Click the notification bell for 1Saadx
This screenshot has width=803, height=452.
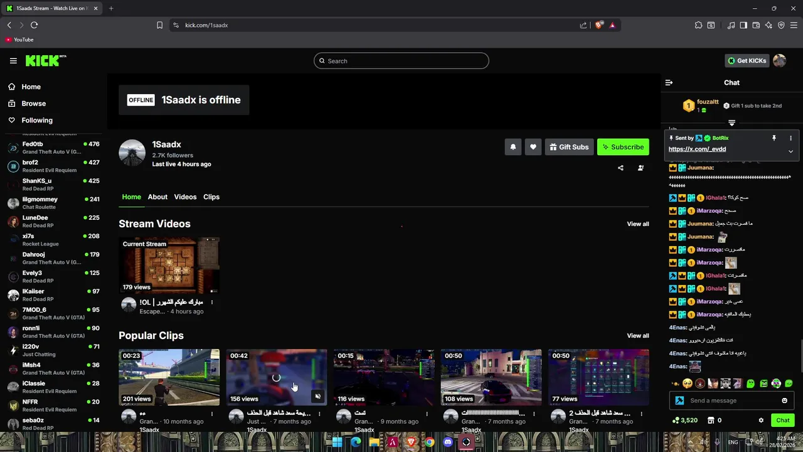[x=513, y=147]
